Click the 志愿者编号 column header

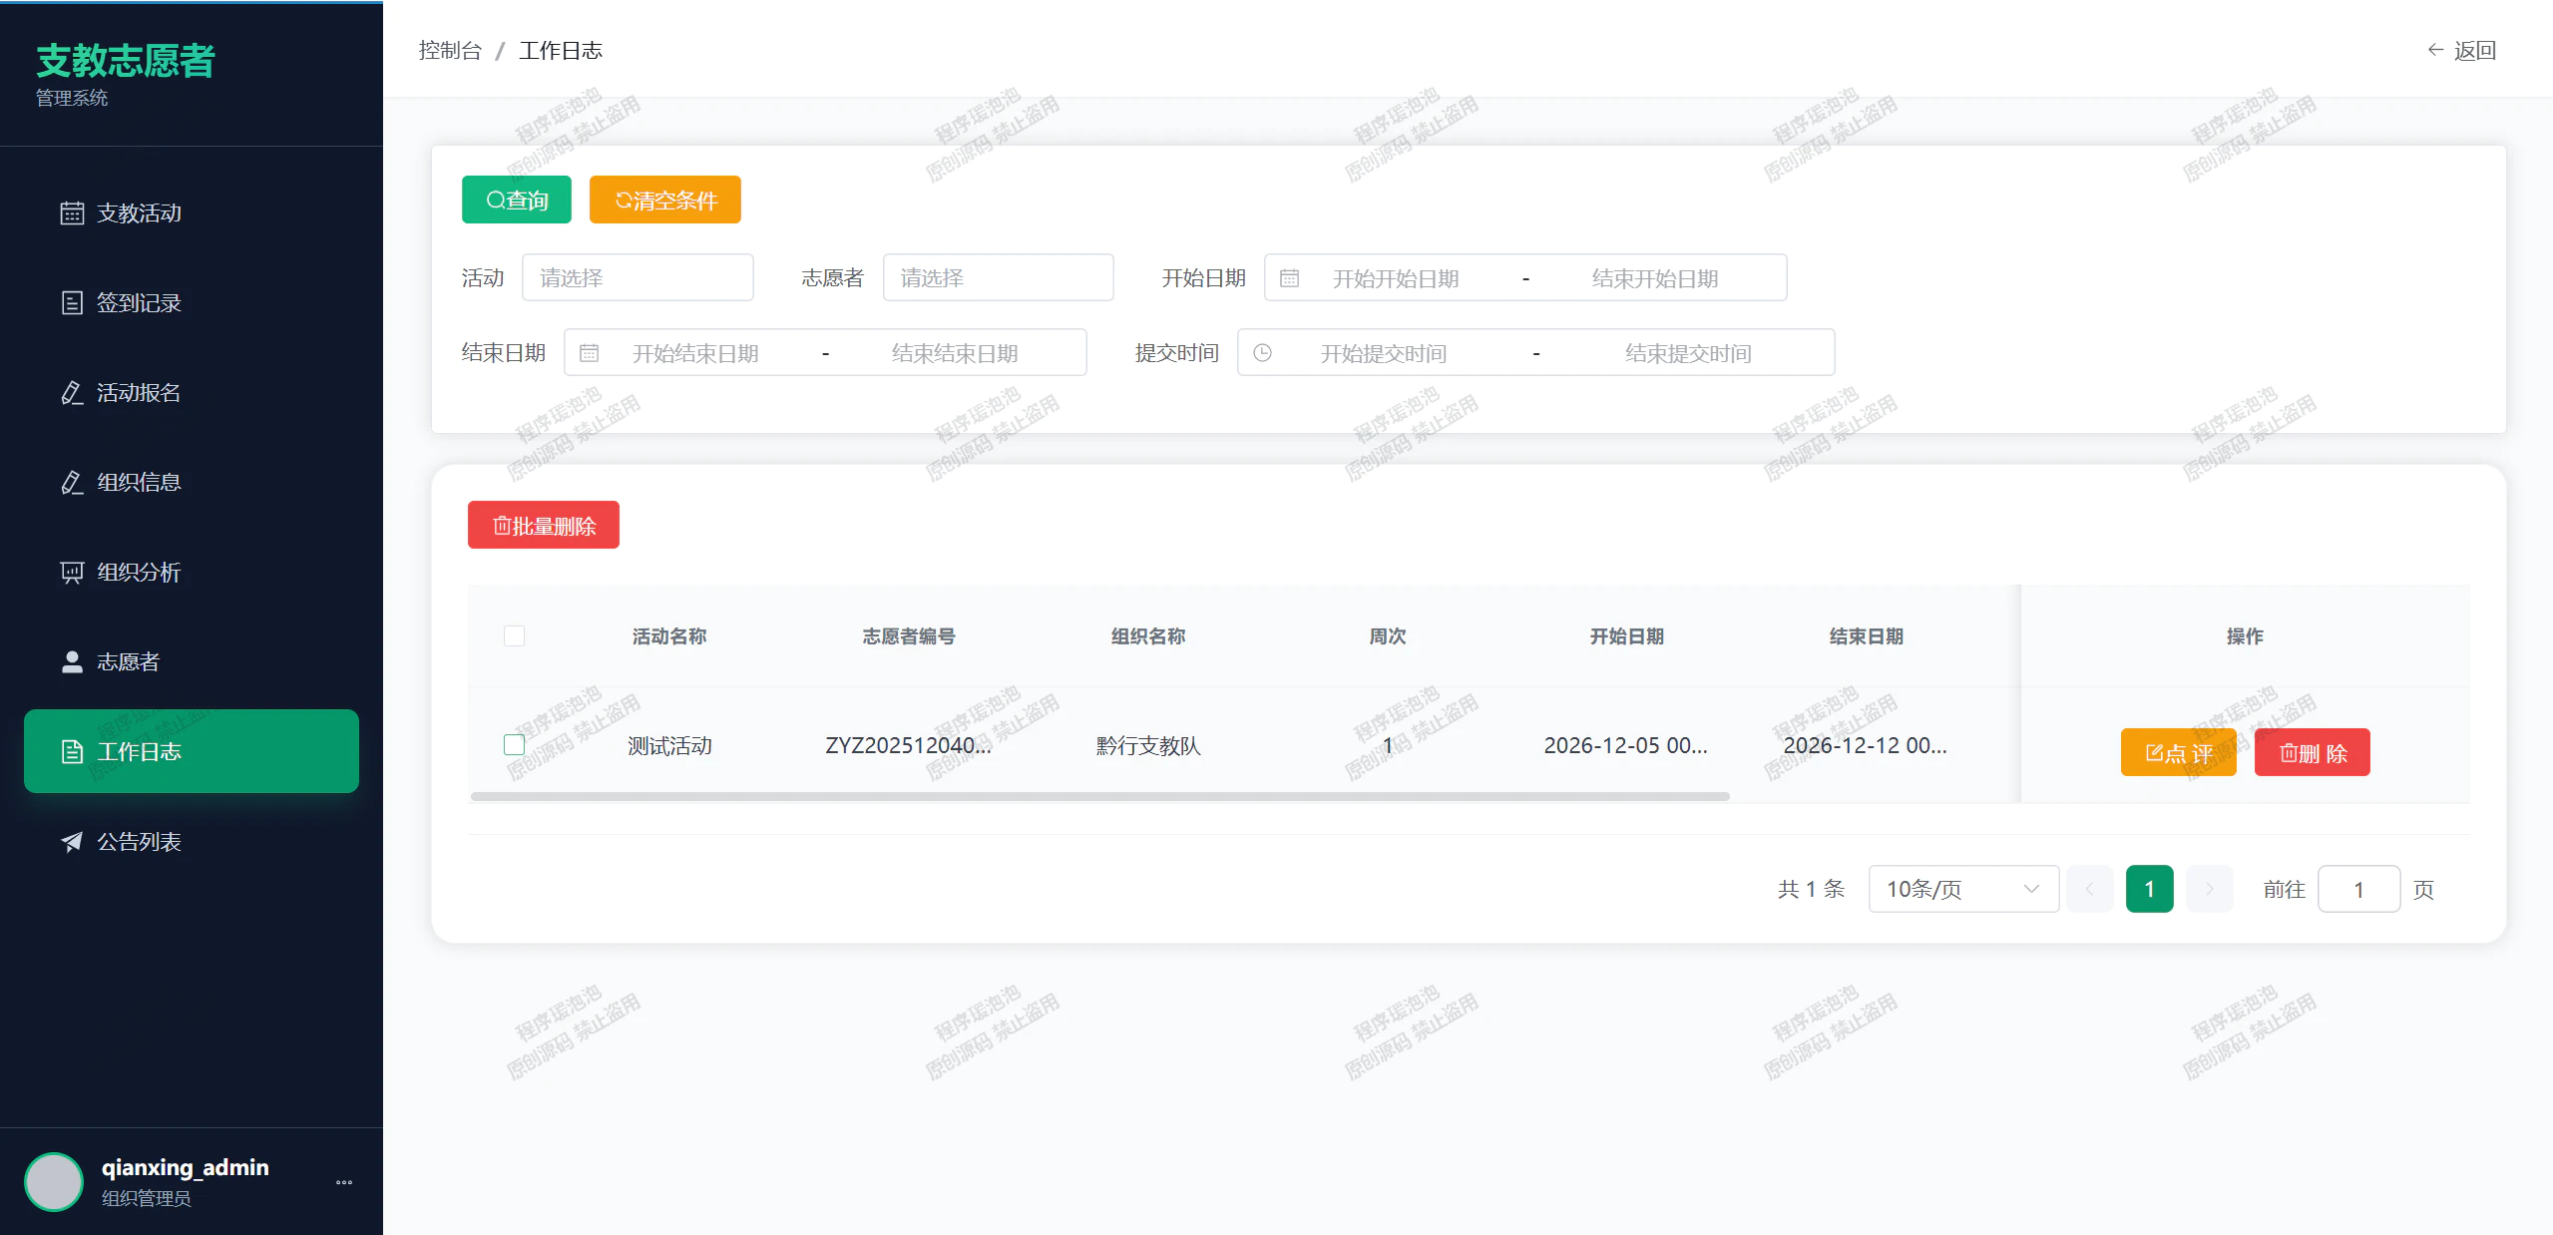[909, 635]
